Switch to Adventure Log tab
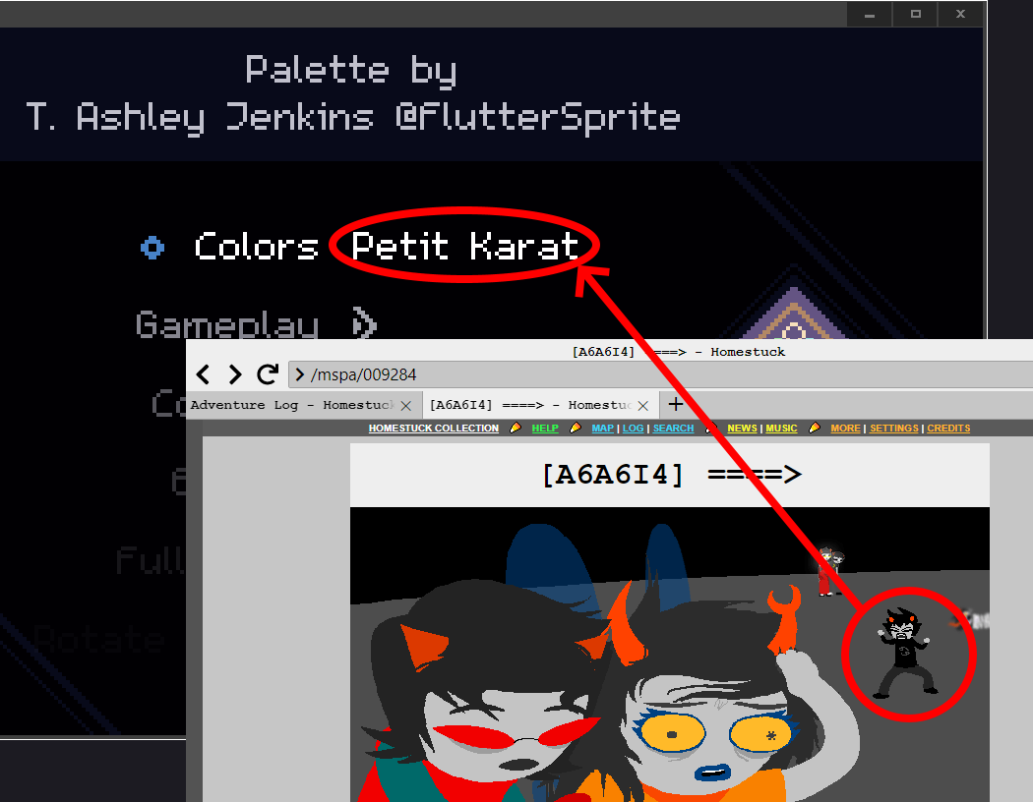 [291, 405]
